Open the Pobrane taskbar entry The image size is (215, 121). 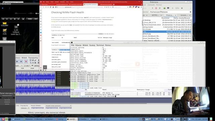[x=28, y=119]
